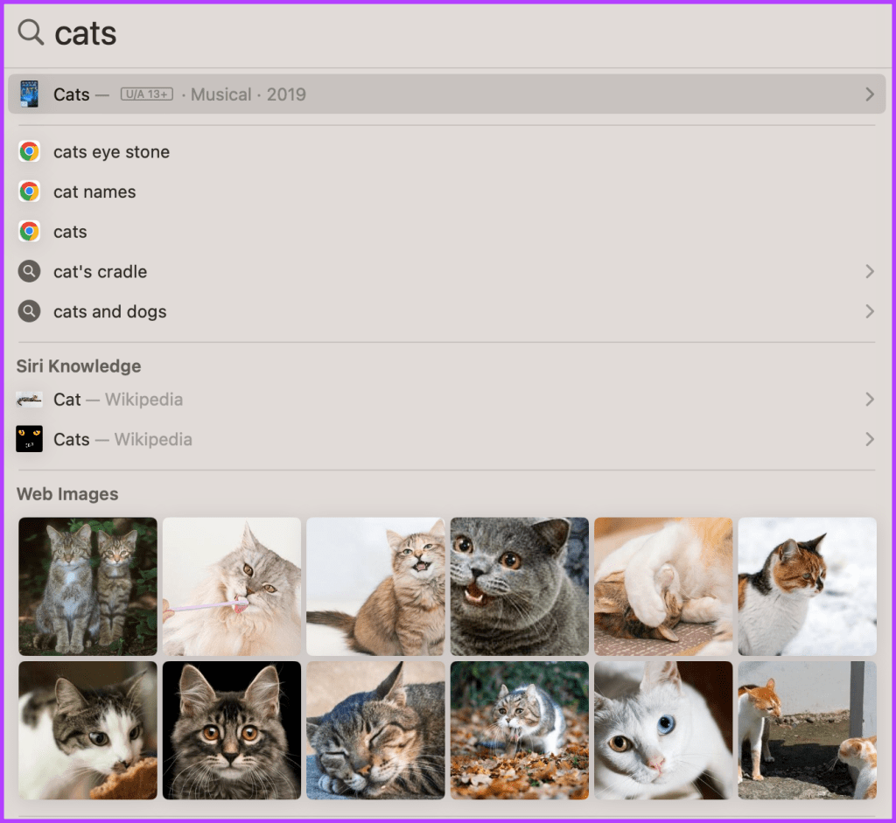Open the Cats — Wikipedia entry

(122, 439)
